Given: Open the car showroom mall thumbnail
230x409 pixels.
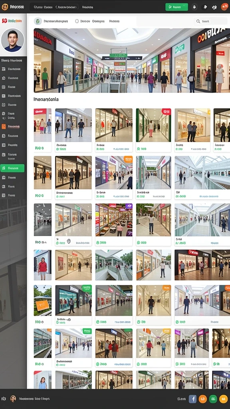Looking at the screenshot, I should 114,220.
